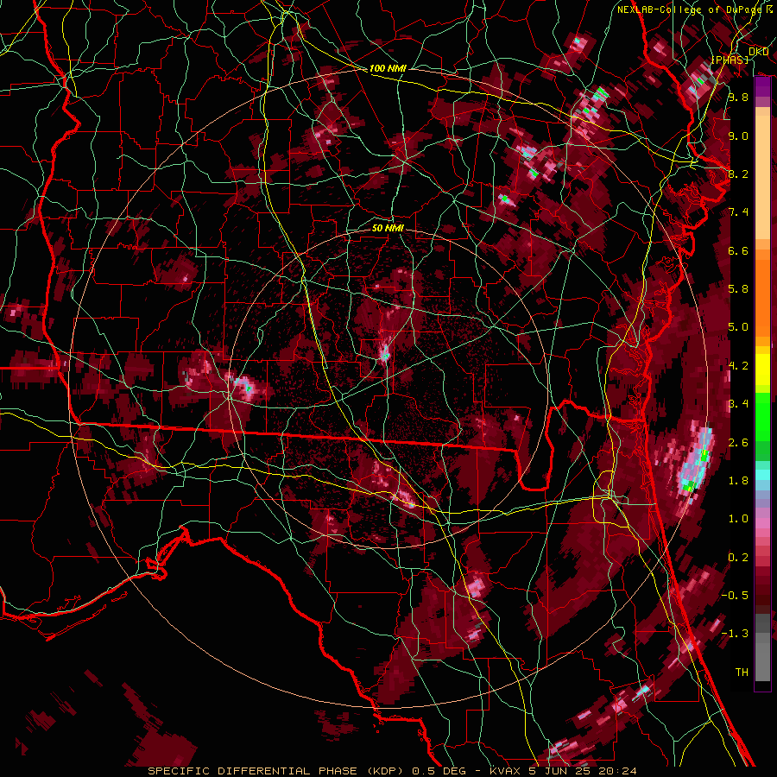
Task: Select the cyan band of the color scale
Action: click(x=762, y=475)
